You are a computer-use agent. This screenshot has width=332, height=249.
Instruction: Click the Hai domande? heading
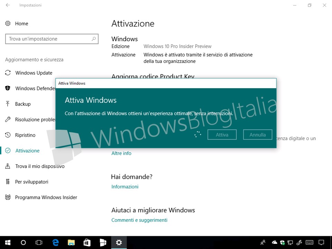click(x=132, y=177)
